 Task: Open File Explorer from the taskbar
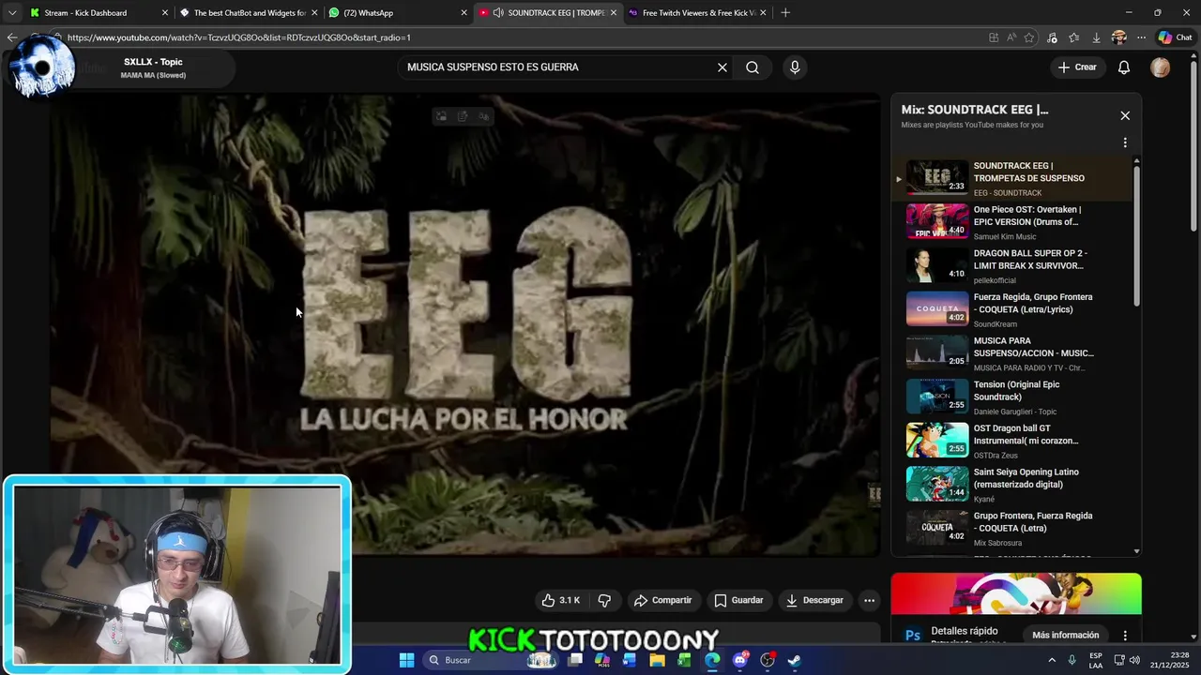pos(657,660)
